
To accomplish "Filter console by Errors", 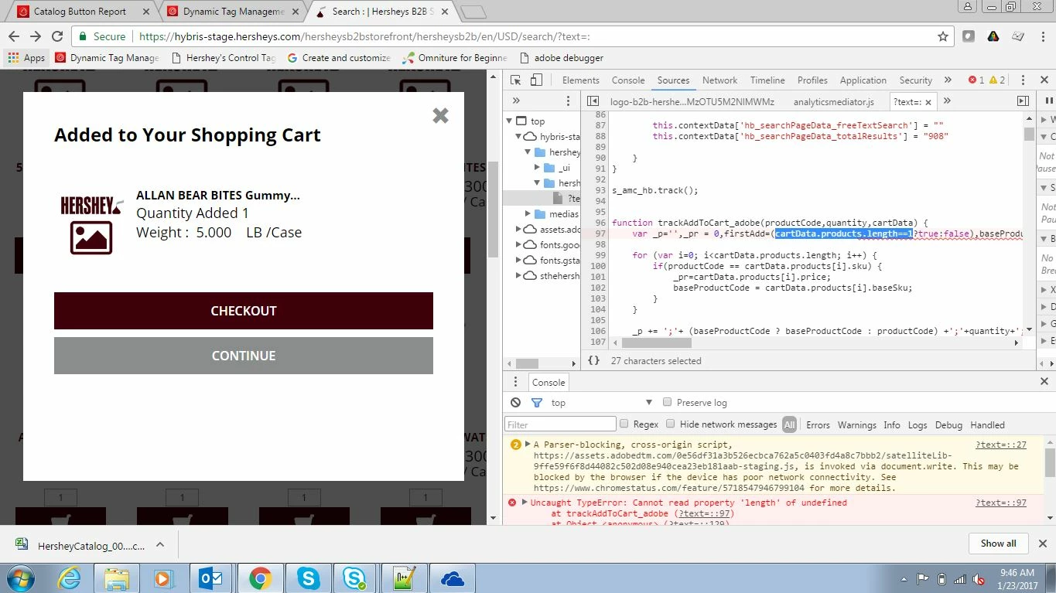I will (818, 424).
